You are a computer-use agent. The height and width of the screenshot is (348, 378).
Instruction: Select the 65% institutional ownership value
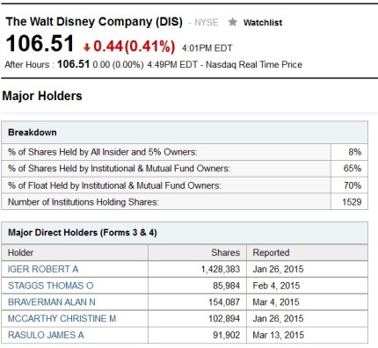coord(353,169)
